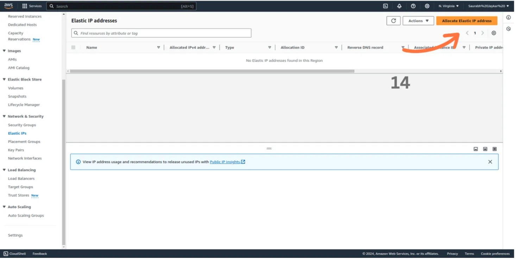Sort by Reverse DNS record column
This screenshot has width=516, height=260.
click(403, 47)
